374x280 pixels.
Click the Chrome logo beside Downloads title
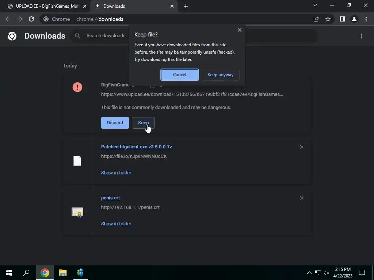(12, 36)
